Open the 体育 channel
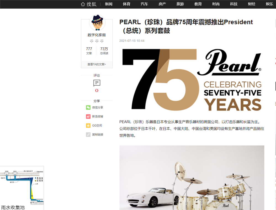This screenshot has width=276, height=210. click(x=127, y=4)
